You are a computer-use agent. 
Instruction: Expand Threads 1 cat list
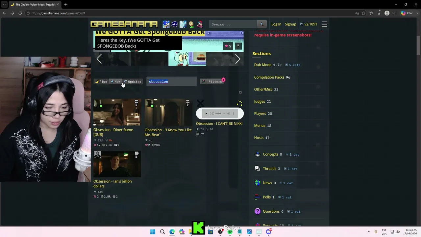coord(290,169)
